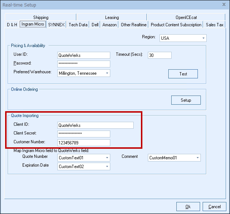The height and width of the screenshot is (214, 230).
Task: Click the Customer Number field
Action: pyautogui.click(x=84, y=143)
